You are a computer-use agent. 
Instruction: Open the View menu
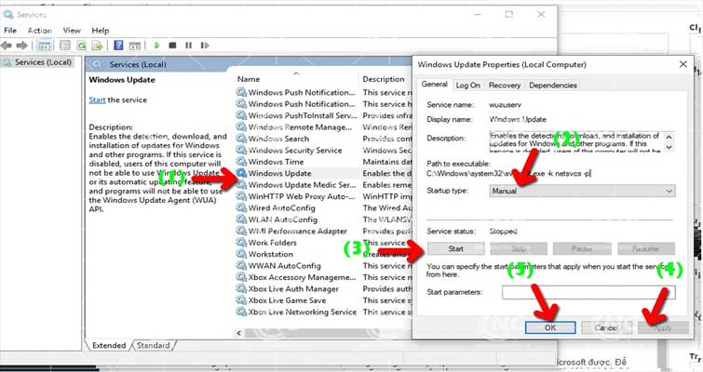point(72,31)
